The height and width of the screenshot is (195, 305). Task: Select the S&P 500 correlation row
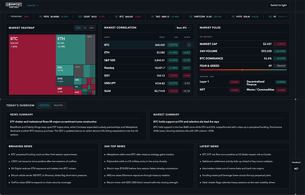[x=147, y=60]
